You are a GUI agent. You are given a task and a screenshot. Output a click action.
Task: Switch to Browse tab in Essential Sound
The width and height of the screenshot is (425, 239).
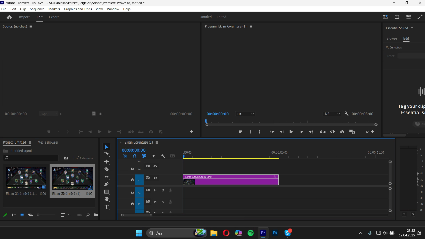[392, 38]
